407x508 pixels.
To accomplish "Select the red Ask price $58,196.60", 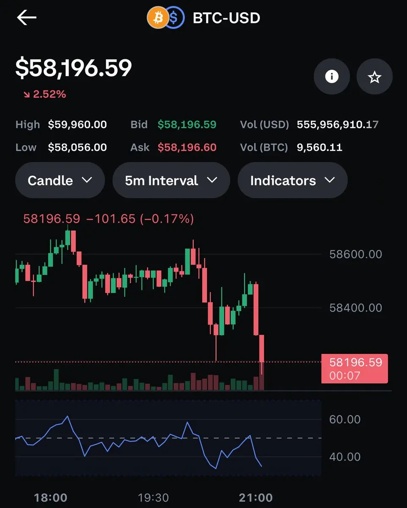I will 187,147.
